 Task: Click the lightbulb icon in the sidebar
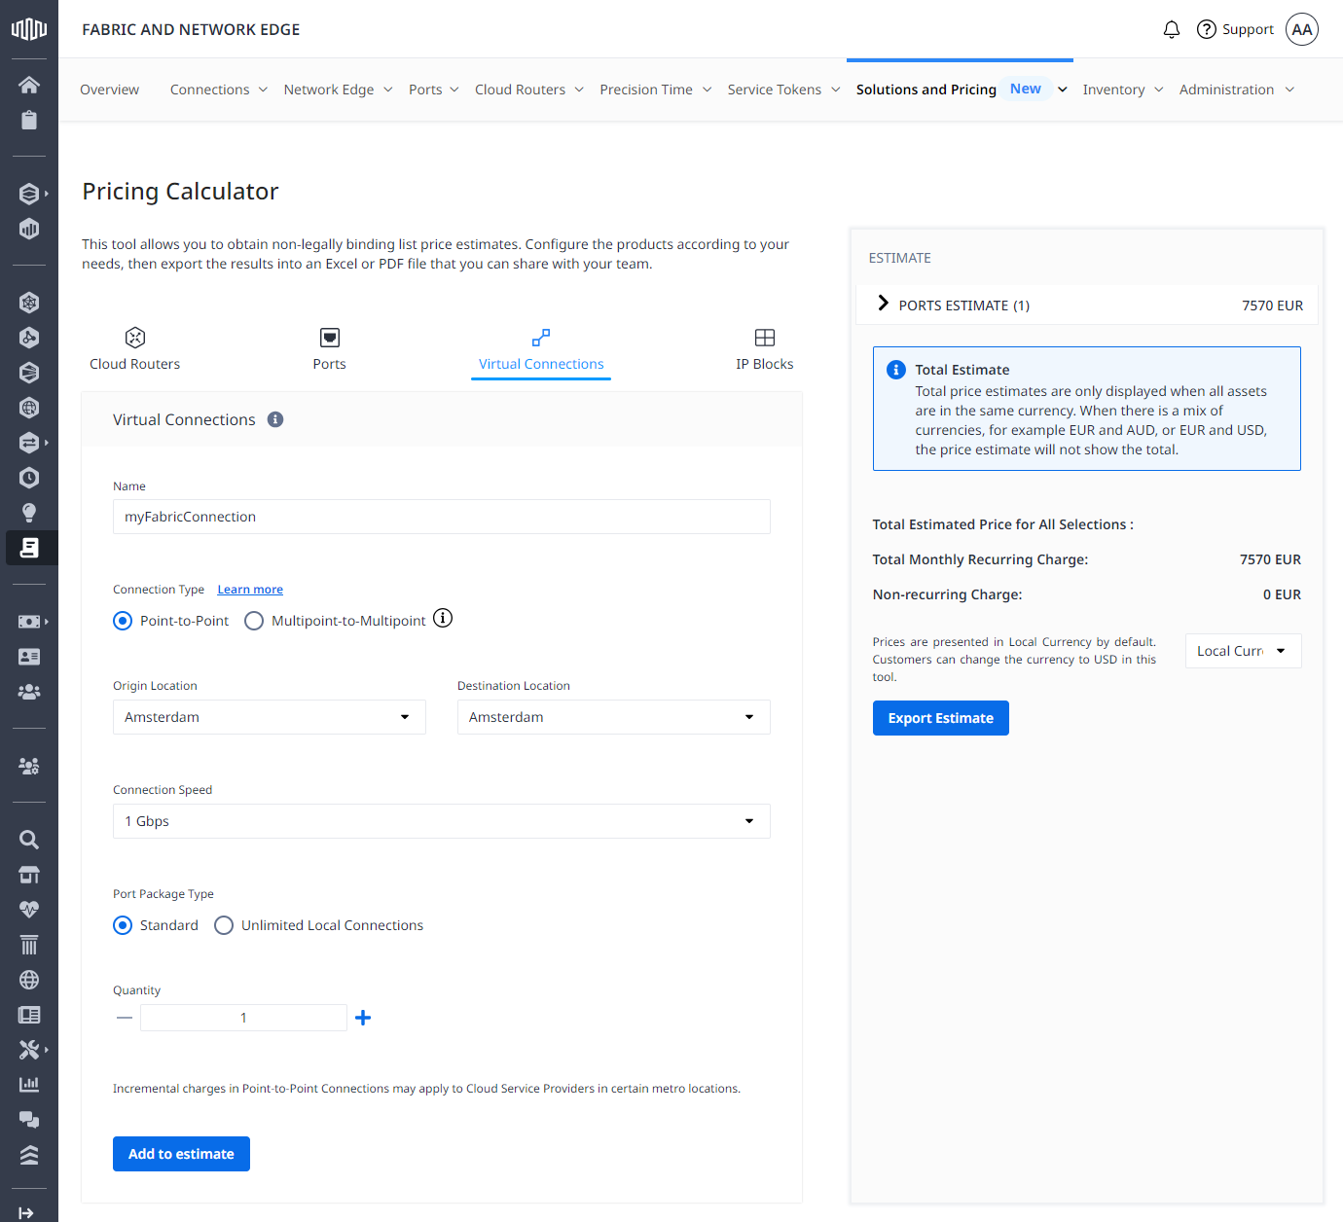(x=29, y=513)
